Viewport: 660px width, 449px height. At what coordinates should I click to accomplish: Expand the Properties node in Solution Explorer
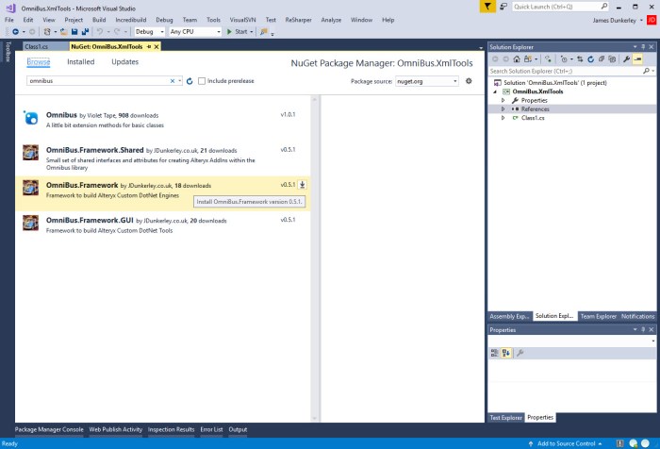503,100
